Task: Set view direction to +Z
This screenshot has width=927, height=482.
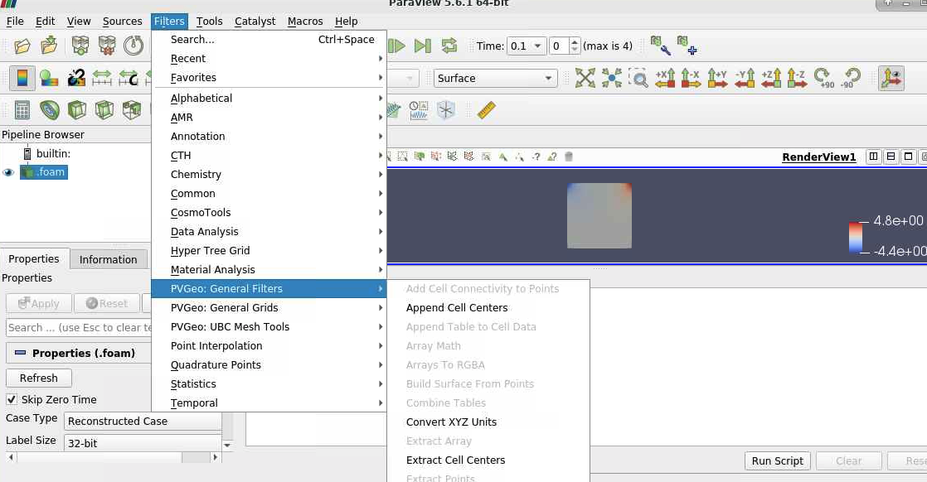Action: tap(771, 78)
